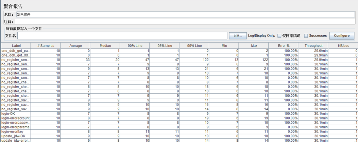Screen dimensions: 358x142
Task: Select the 99% Line column header
Action: click(194, 46)
